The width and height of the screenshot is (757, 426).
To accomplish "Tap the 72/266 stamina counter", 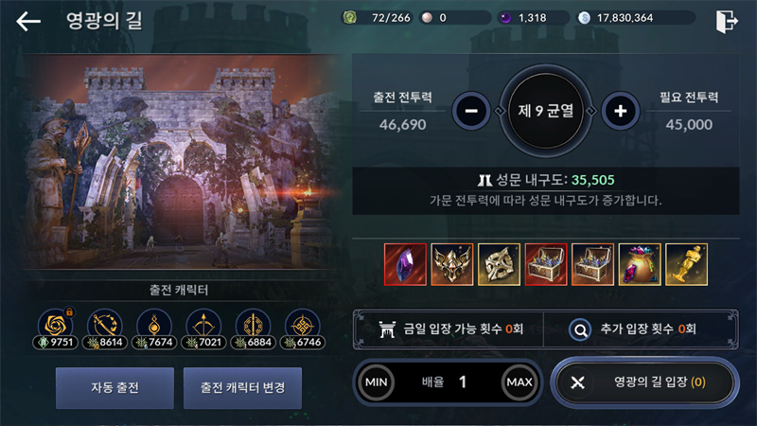I will point(377,18).
